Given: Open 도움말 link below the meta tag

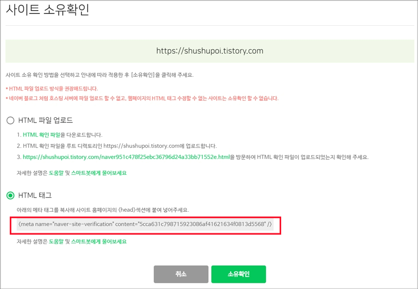Looking at the screenshot, I should [x=56, y=242].
